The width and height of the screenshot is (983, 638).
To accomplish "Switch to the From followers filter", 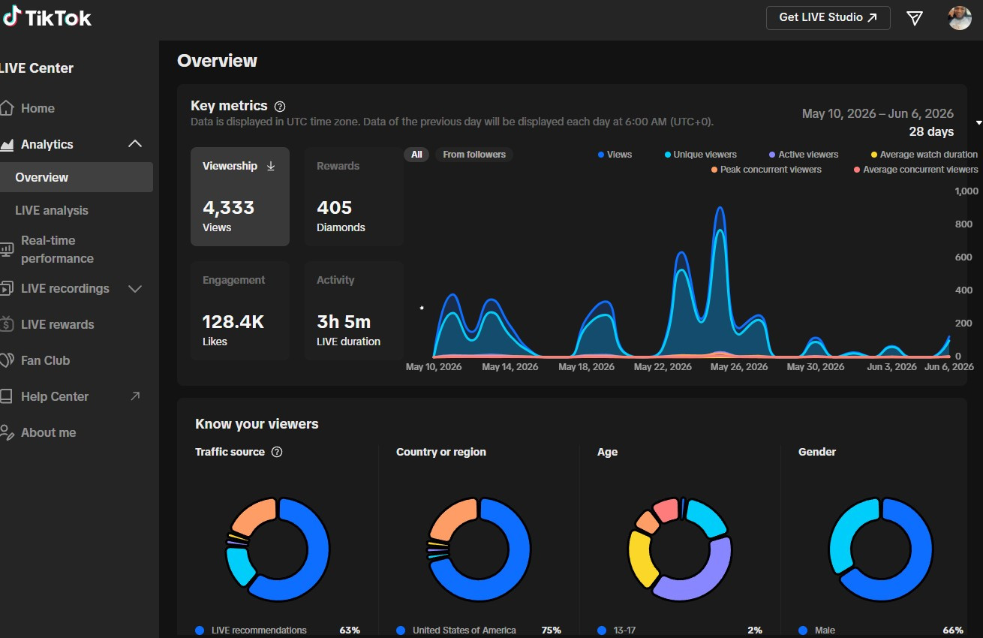I will pyautogui.click(x=474, y=155).
